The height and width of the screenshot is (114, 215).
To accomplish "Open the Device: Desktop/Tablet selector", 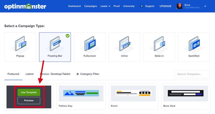I will click(x=55, y=74).
